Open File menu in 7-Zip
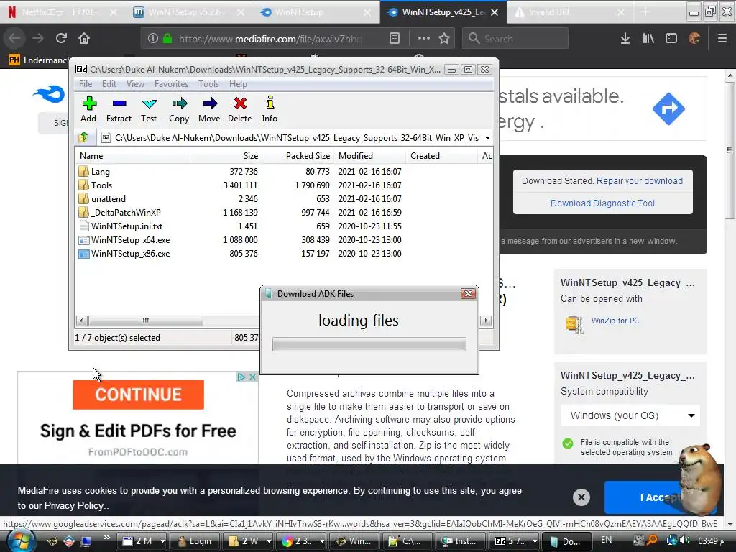This screenshot has width=736, height=552. tap(86, 84)
